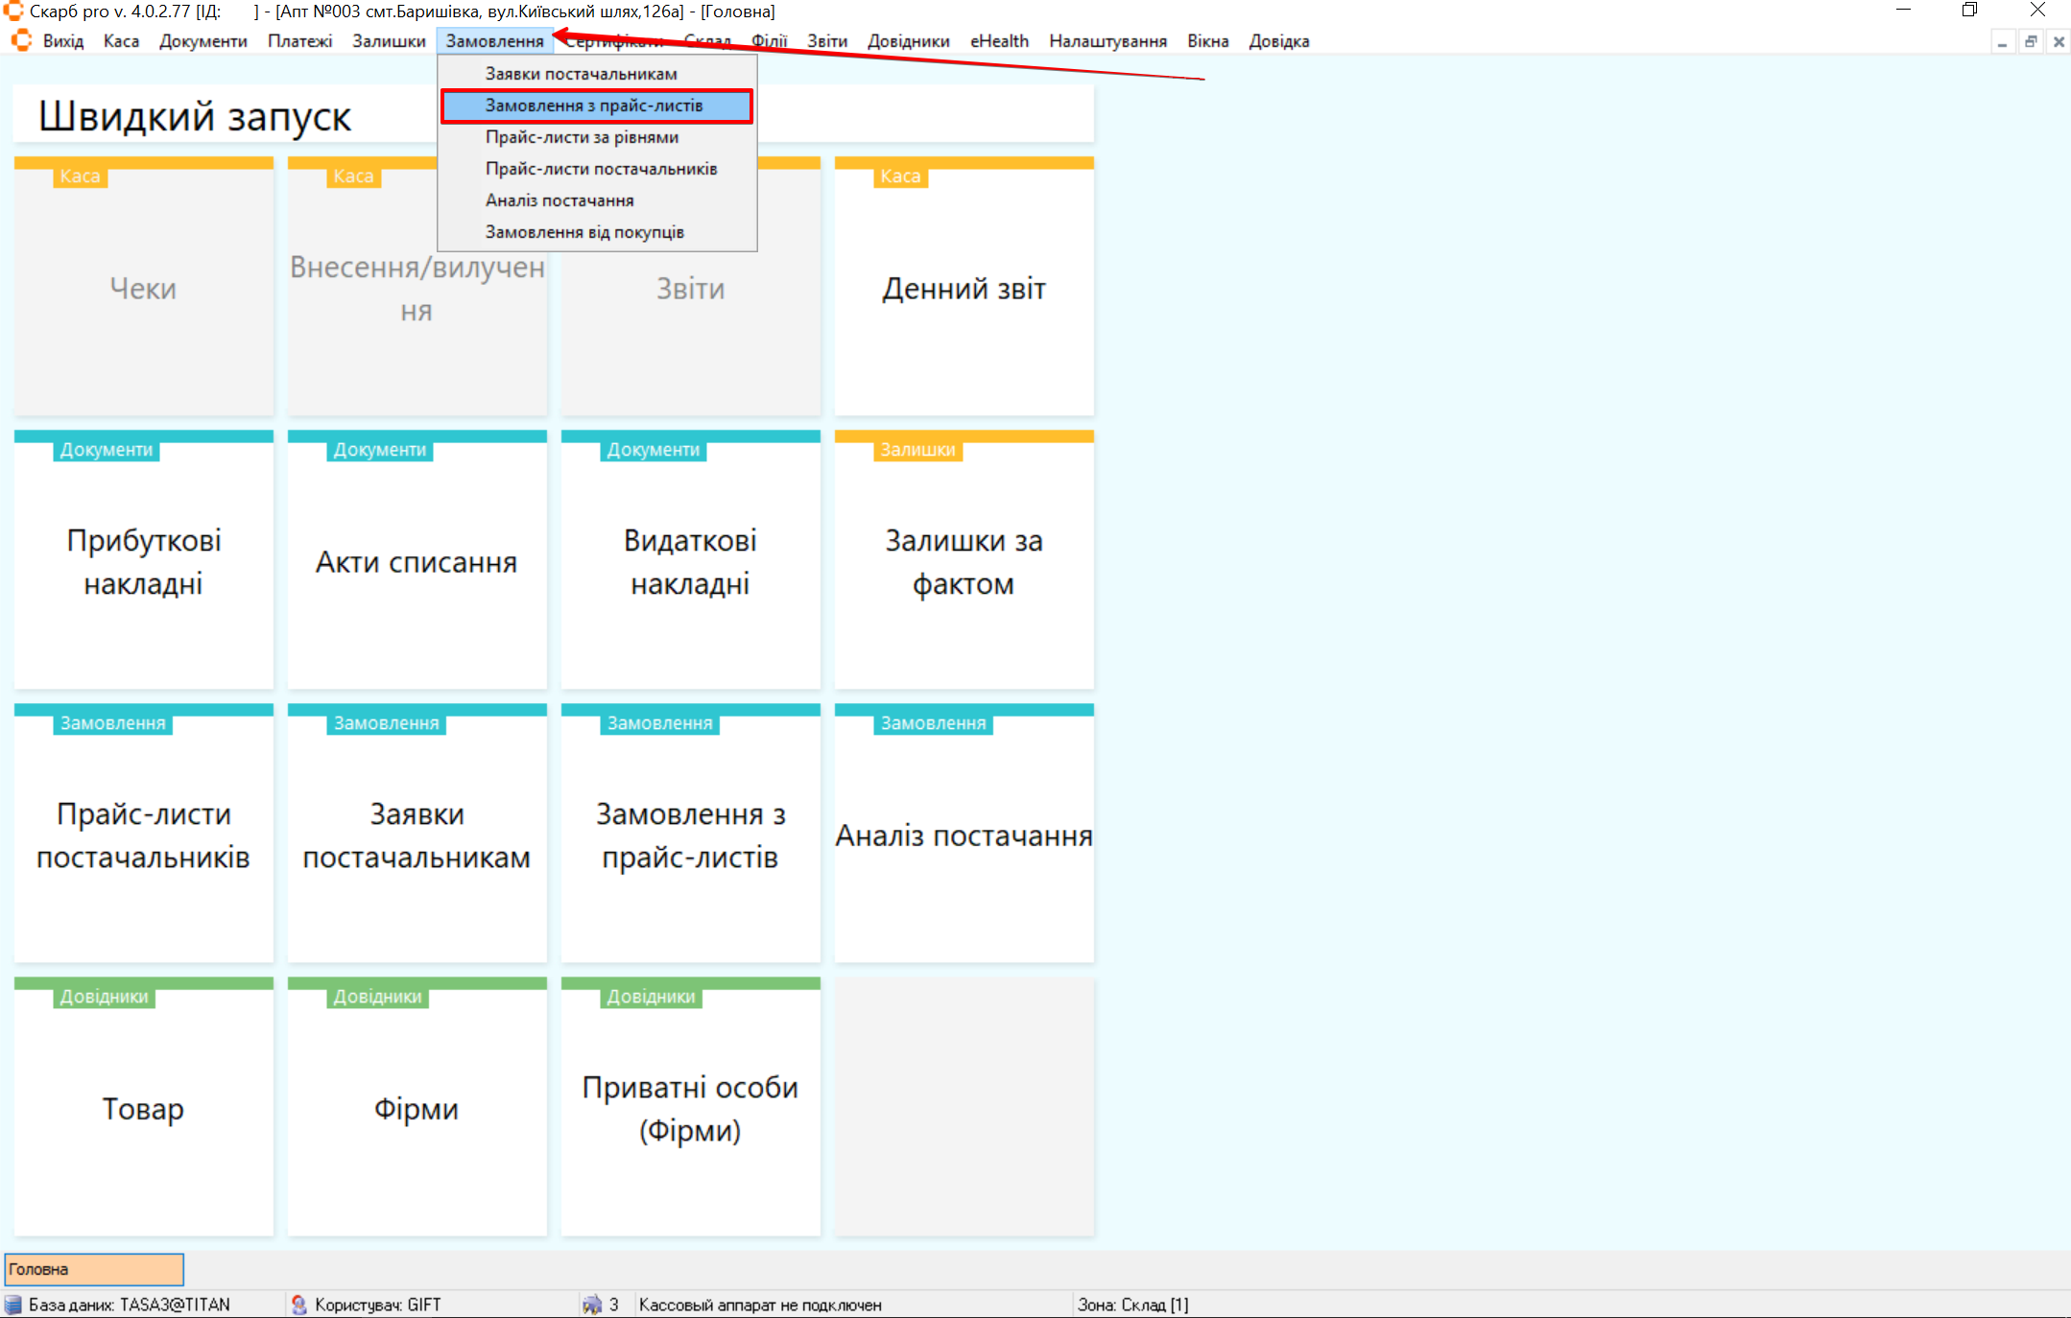Switch to the Головна window tab
Screen dimensions: 2071x1318
tap(93, 1269)
